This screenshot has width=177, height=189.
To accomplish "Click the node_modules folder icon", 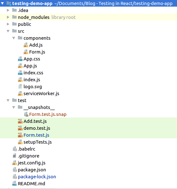I will click(x=14, y=17).
